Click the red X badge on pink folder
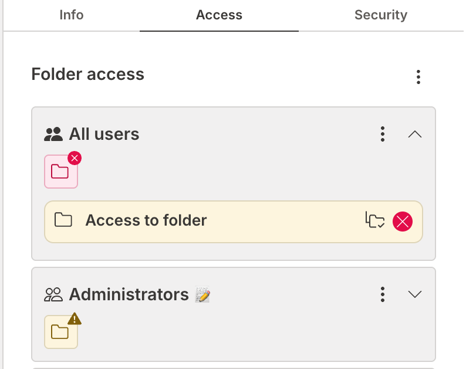Screen dimensions: 466x369 click(x=75, y=158)
